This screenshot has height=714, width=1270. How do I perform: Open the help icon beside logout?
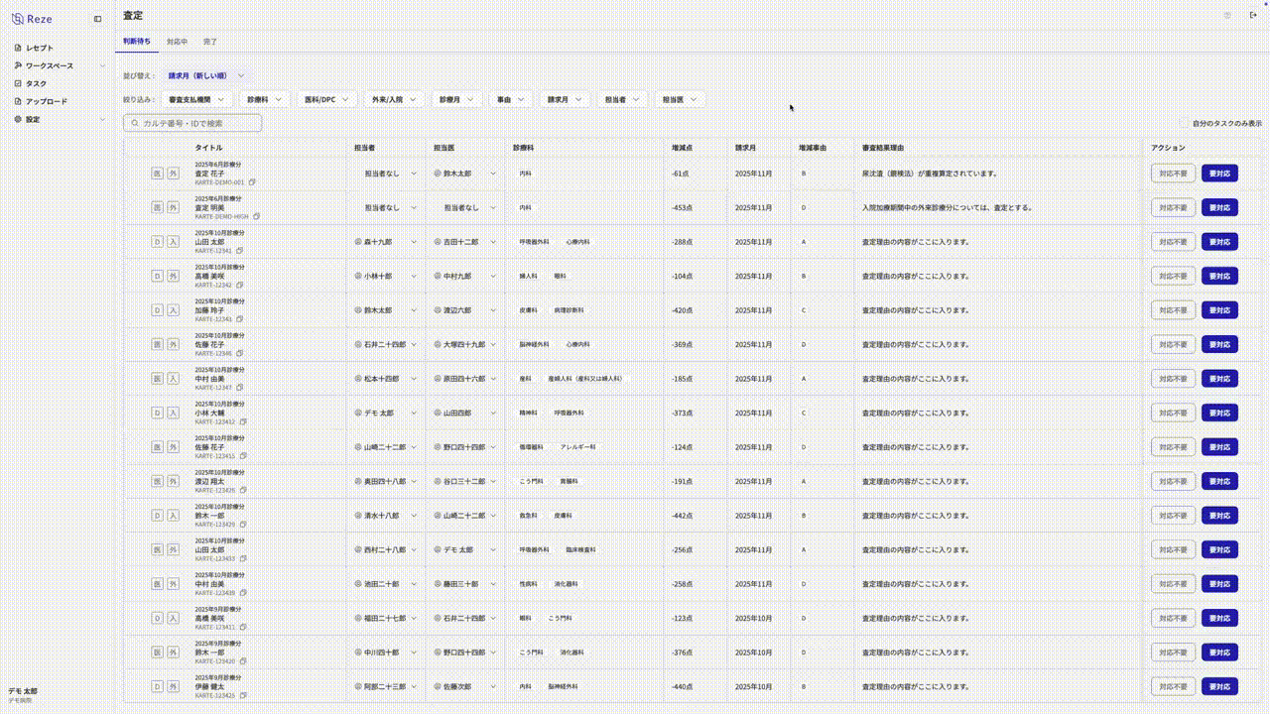[x=1227, y=16]
